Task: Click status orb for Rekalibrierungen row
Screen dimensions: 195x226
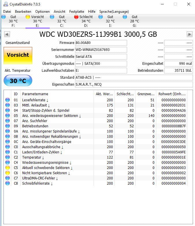Action: pos(8,136)
